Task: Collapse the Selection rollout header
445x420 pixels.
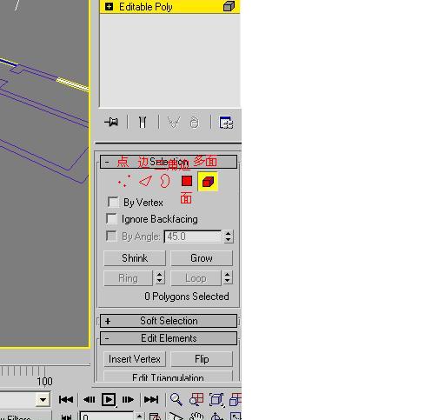Action: pyautogui.click(x=169, y=162)
